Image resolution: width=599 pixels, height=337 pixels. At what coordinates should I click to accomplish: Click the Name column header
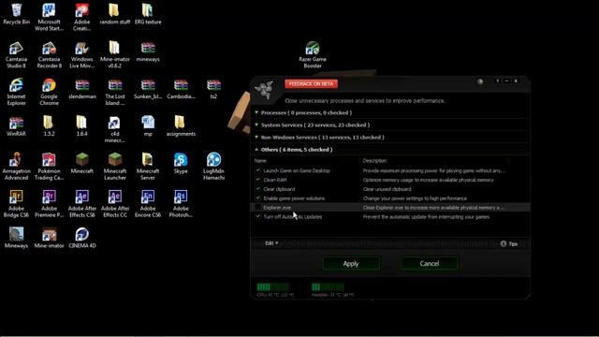click(x=260, y=161)
